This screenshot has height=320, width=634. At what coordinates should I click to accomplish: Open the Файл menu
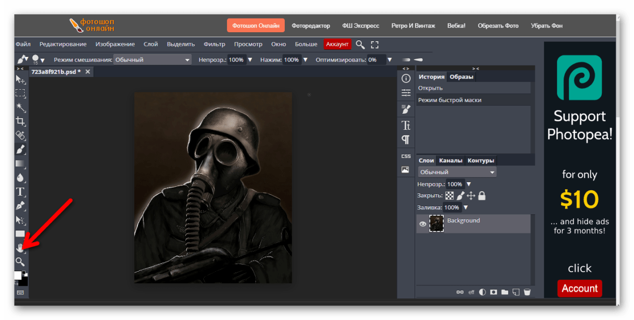(x=23, y=44)
